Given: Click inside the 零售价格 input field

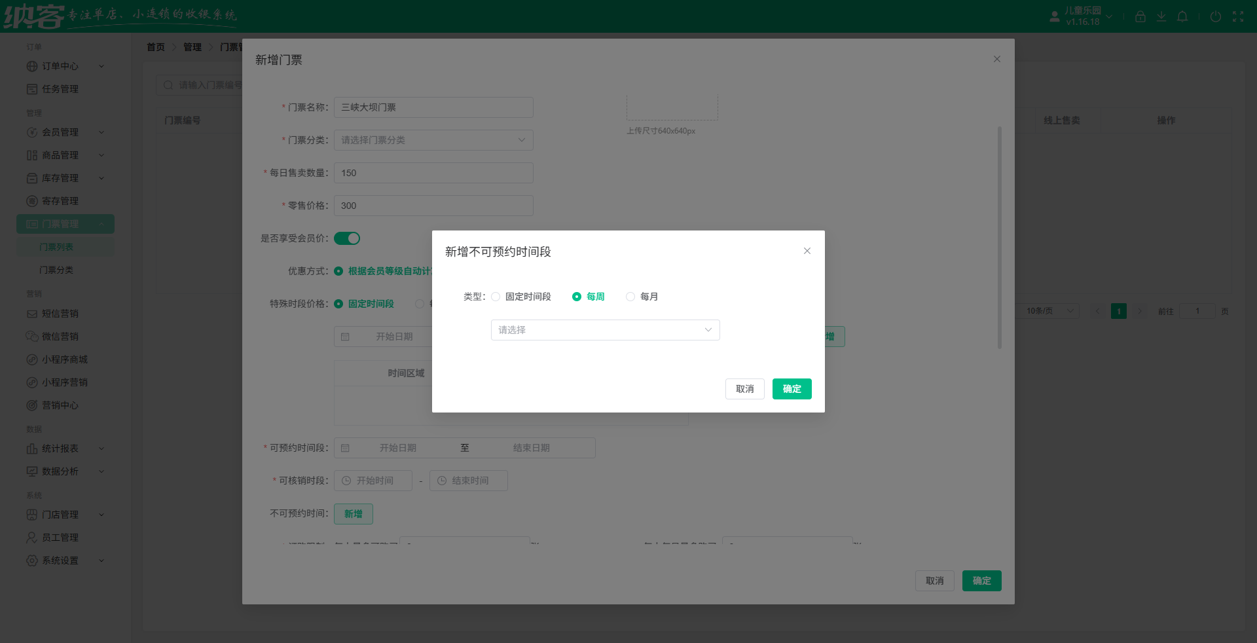Looking at the screenshot, I should (x=433, y=205).
